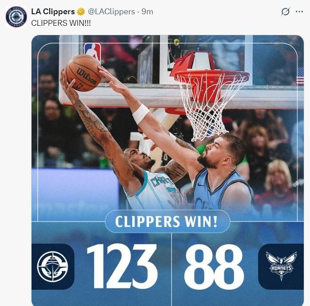Click the 123 Clippers score
Viewport: 310px width, 306px height.
(123, 266)
